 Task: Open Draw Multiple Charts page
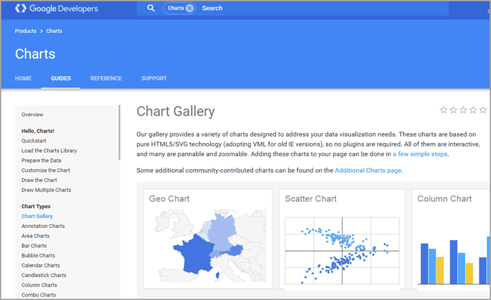tap(46, 190)
